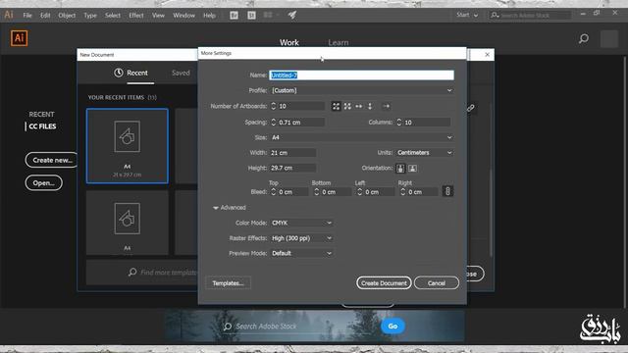This screenshot has width=628, height=353.
Task: Open the Effect menu
Action: pos(136,16)
